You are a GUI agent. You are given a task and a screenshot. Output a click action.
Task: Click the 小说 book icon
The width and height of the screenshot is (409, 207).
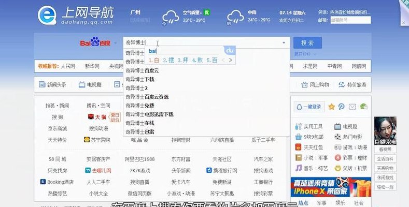point(299,158)
